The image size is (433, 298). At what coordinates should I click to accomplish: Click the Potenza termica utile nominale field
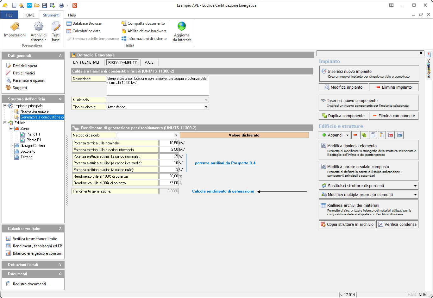169,143
